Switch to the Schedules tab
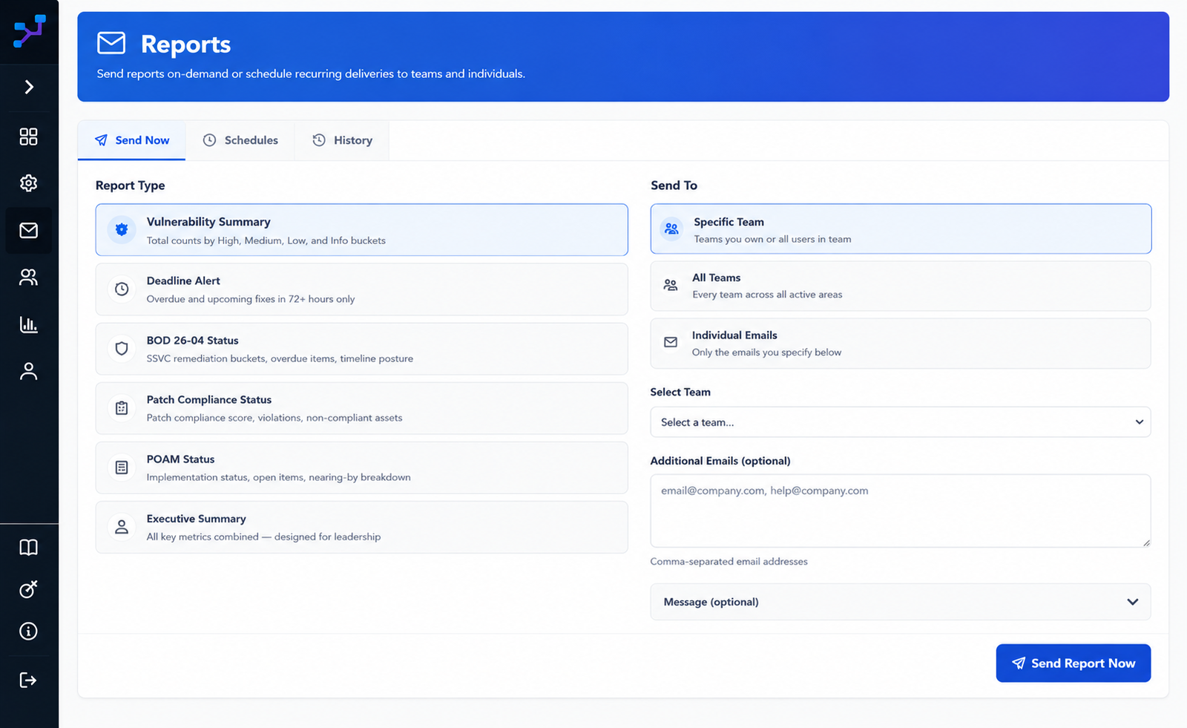The image size is (1187, 728). [240, 140]
